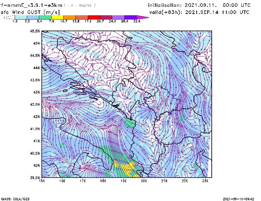Pick the salmon legend swatch after 13.8
This screenshot has width=261, height=201.
point(82,17)
